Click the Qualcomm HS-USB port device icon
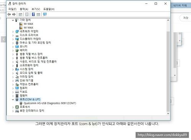Image resolution: width=191 pixels, height=140 pixels. point(21,103)
